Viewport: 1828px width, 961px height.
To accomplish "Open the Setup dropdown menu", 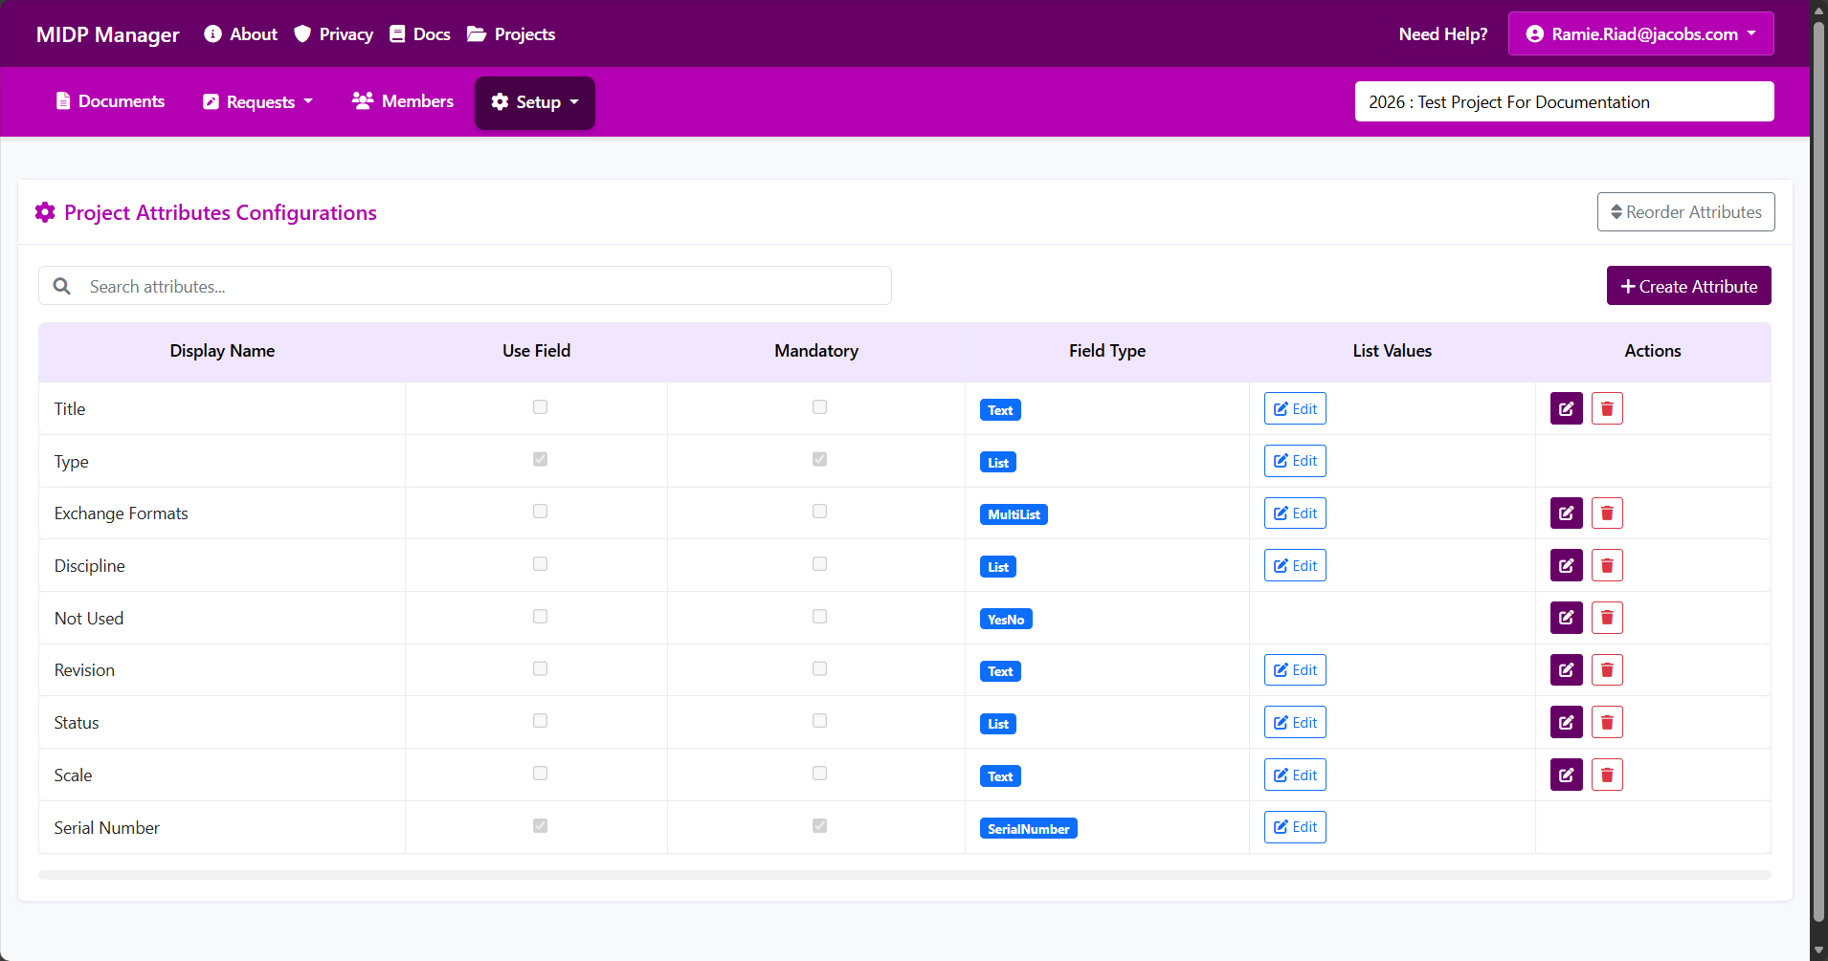I will point(535,102).
